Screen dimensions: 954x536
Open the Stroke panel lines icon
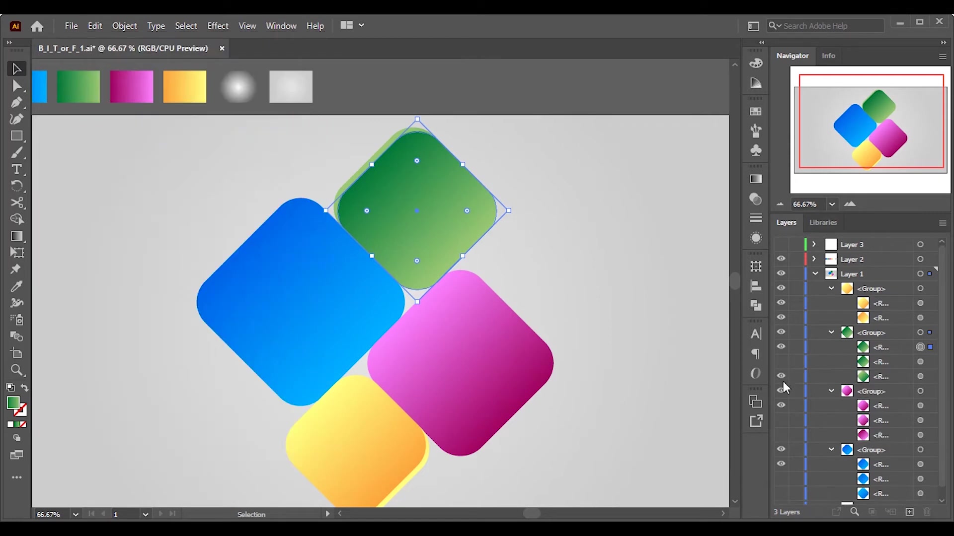[x=756, y=218]
